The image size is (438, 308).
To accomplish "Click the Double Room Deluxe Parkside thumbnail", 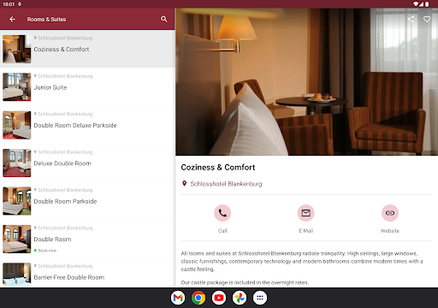I will coord(17,125).
